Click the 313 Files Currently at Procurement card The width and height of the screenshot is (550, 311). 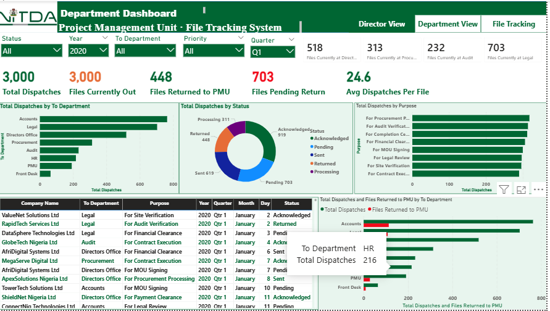[x=391, y=51]
